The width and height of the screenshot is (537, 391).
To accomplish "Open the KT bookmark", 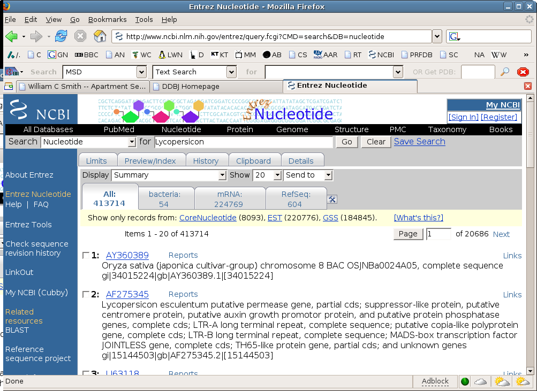I will (x=220, y=55).
